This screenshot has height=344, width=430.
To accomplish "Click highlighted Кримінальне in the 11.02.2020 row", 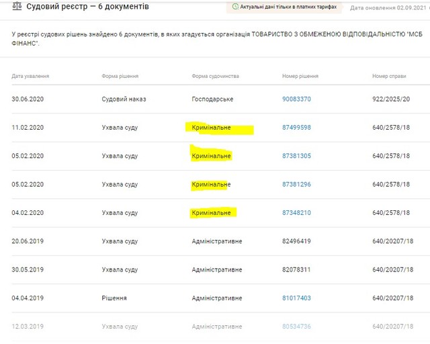I will click(x=211, y=128).
